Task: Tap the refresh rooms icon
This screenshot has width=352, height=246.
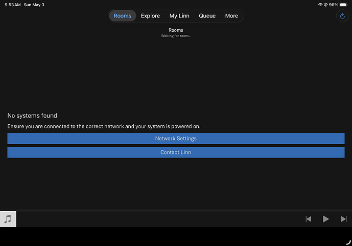Action: tap(342, 16)
